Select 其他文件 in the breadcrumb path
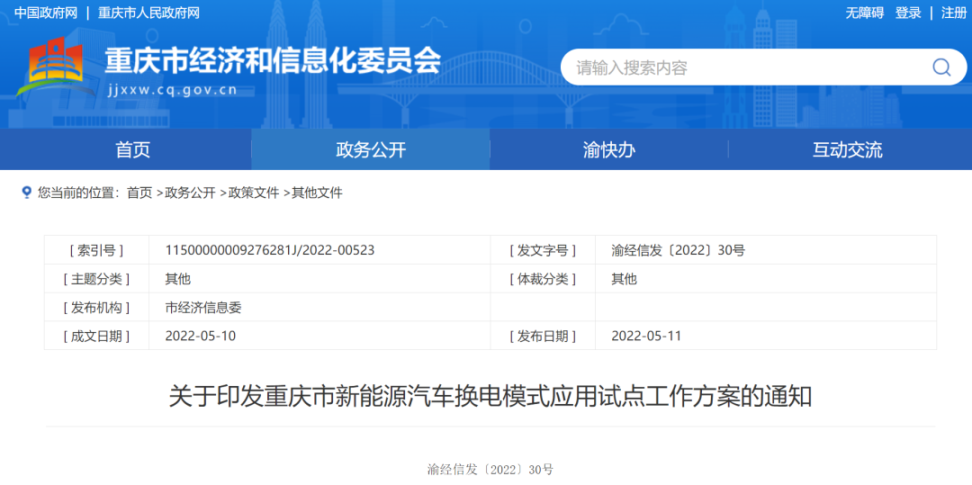The image size is (972, 485). [x=317, y=193]
